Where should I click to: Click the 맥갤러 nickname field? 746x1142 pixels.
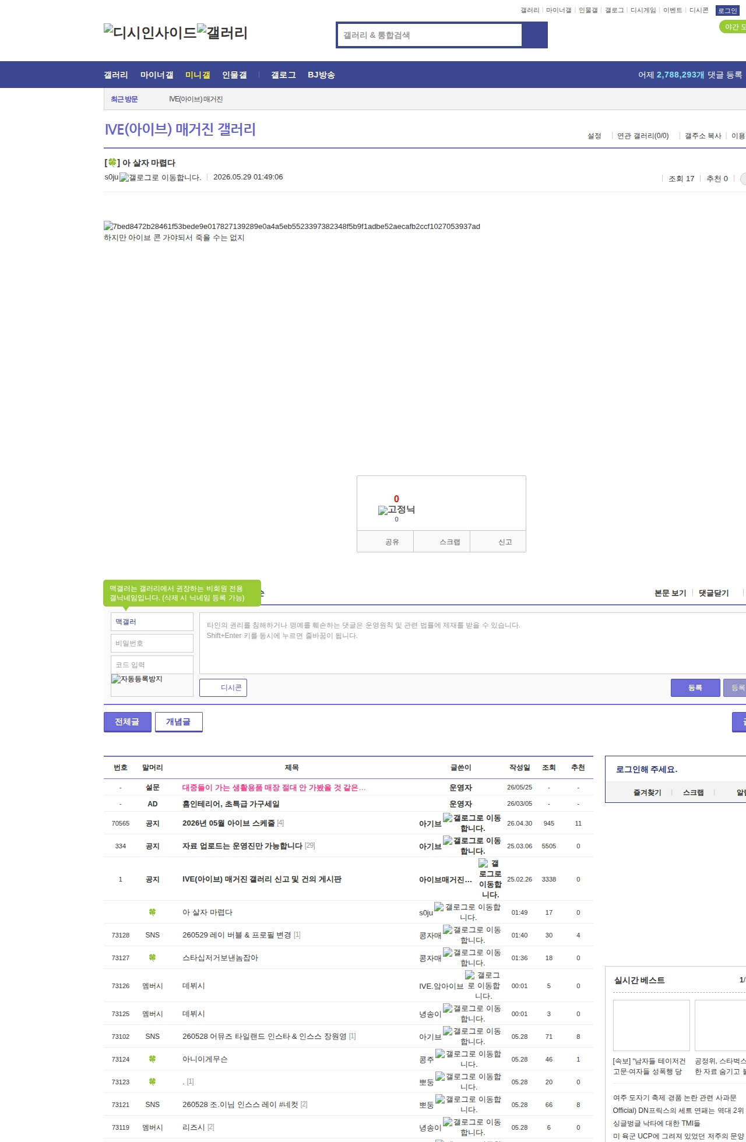[x=152, y=622]
